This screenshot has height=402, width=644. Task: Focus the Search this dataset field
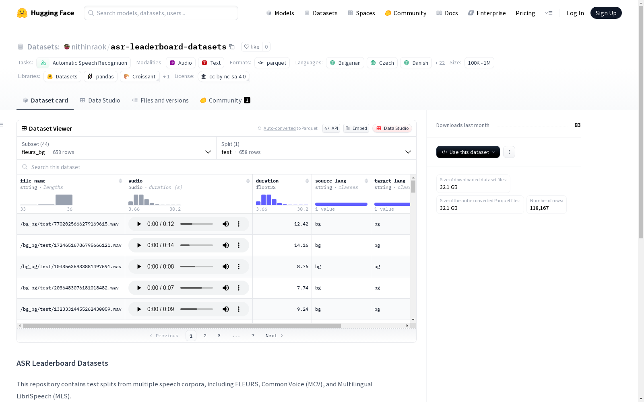point(217,167)
